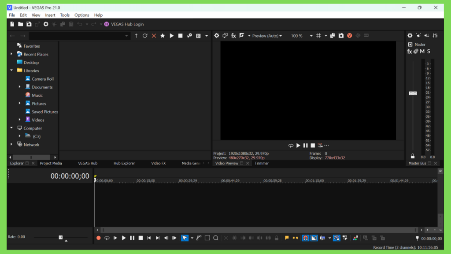
Task: Open a project using the folder icon
Action: pyautogui.click(x=20, y=24)
